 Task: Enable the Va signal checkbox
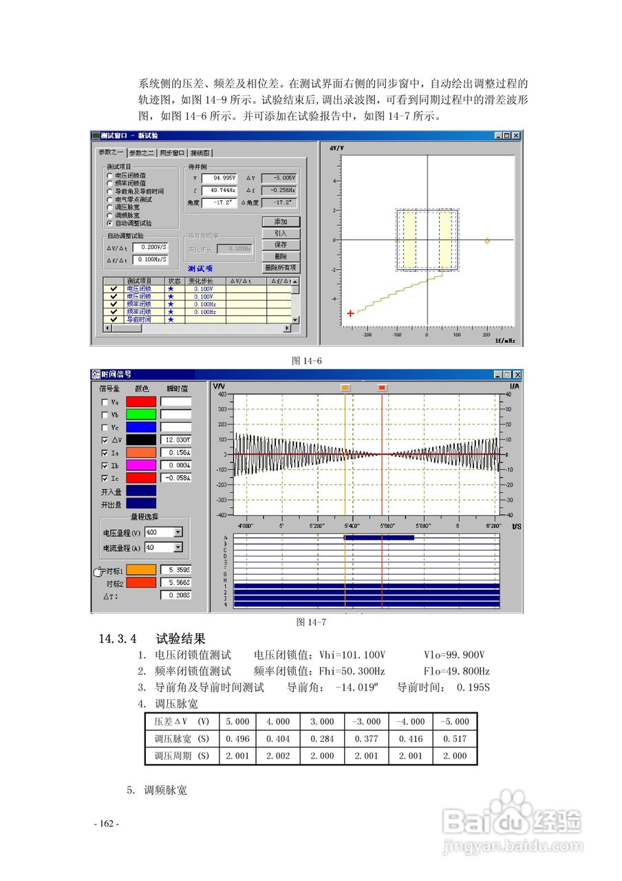(105, 402)
